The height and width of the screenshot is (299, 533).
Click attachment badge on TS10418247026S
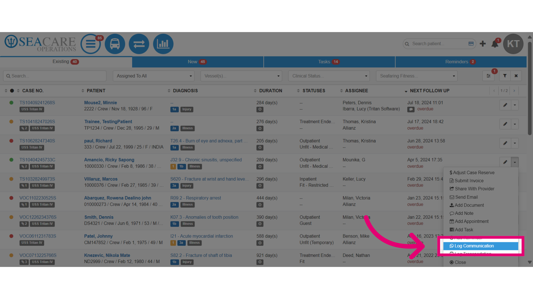click(x=24, y=128)
